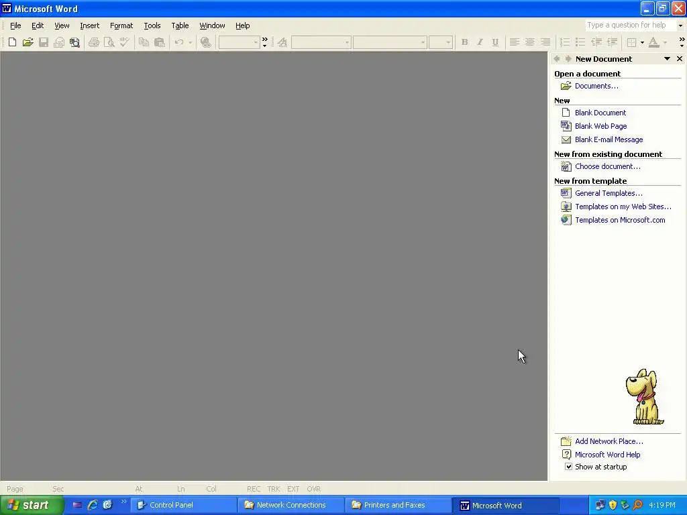
Task: Click the Center alignment icon
Action: (530, 42)
